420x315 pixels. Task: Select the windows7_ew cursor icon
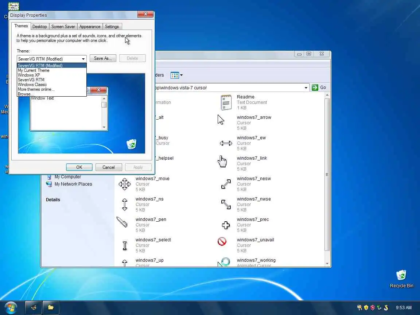click(226, 143)
